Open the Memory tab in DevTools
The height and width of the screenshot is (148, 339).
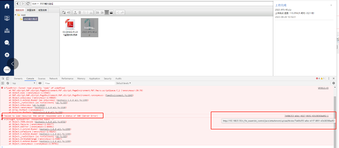pyautogui.click(x=81, y=79)
